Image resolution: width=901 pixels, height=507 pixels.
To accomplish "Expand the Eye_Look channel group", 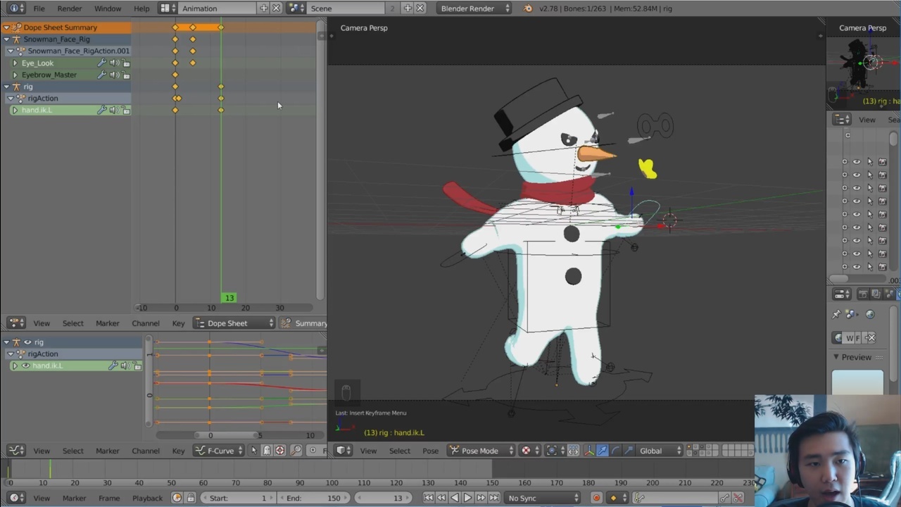I will point(15,63).
